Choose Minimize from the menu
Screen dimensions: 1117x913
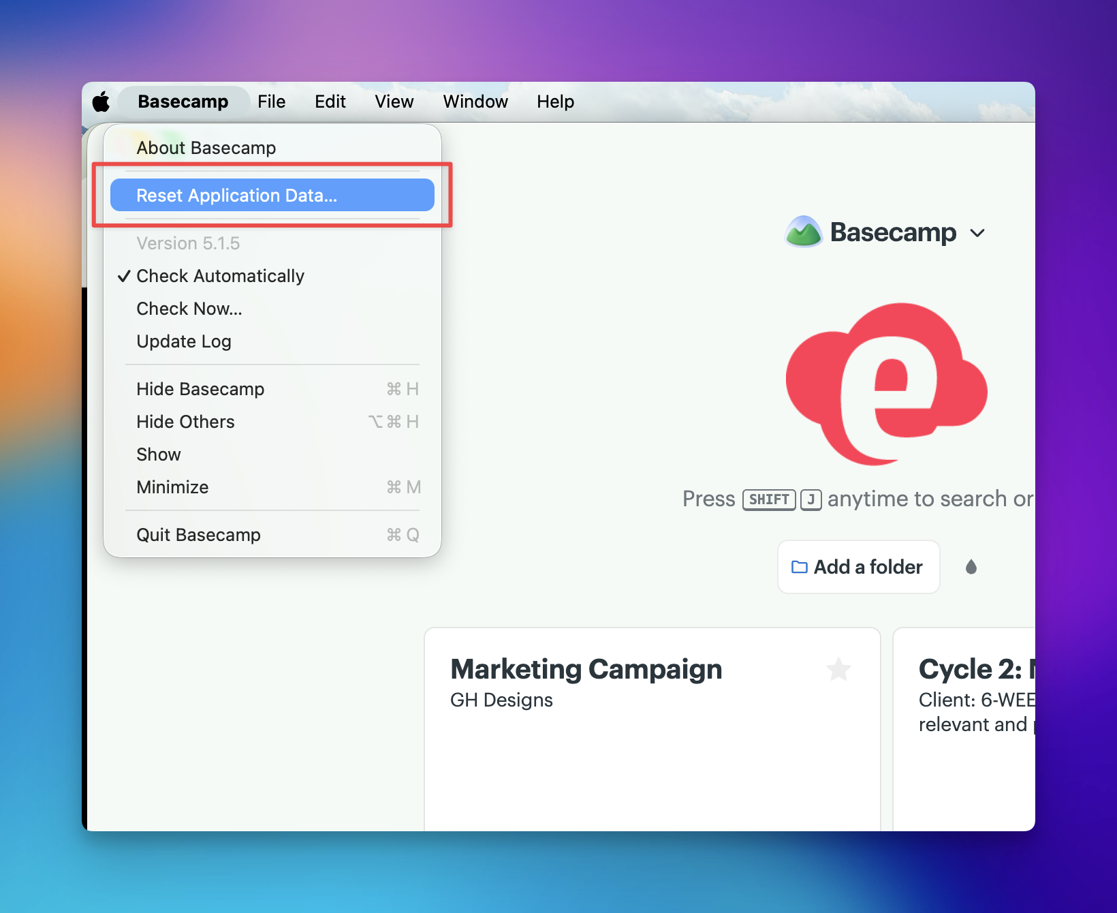pyautogui.click(x=272, y=487)
